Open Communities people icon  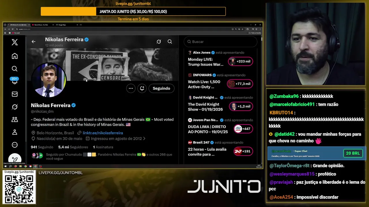(x=15, y=120)
